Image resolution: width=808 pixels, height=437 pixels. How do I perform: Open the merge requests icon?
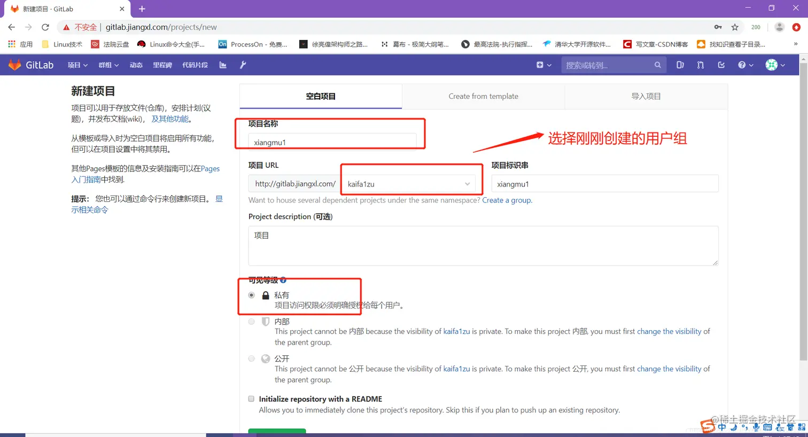click(700, 65)
